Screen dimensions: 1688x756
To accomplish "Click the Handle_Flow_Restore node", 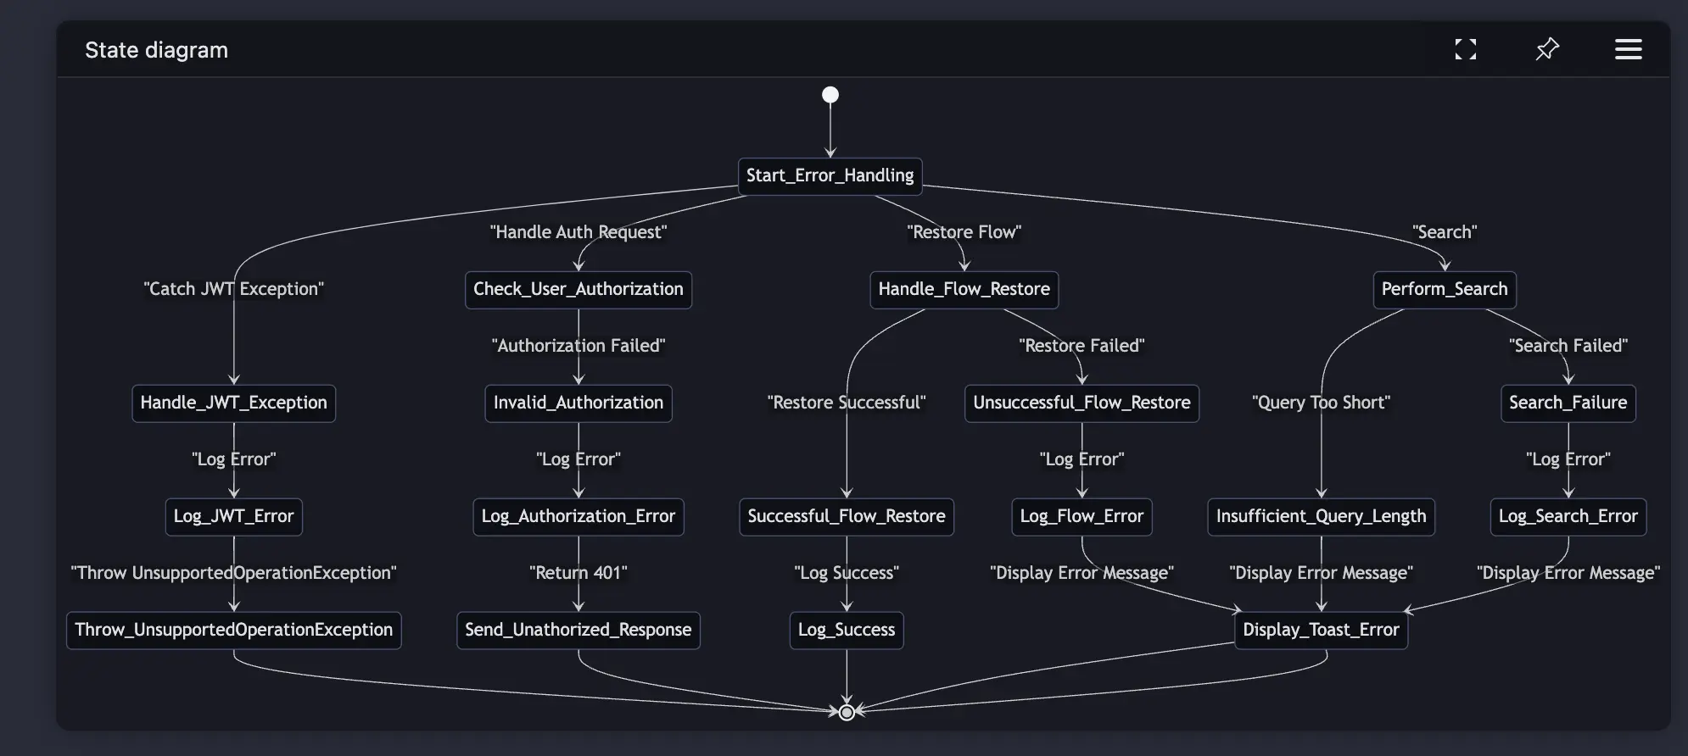I will 964,290.
